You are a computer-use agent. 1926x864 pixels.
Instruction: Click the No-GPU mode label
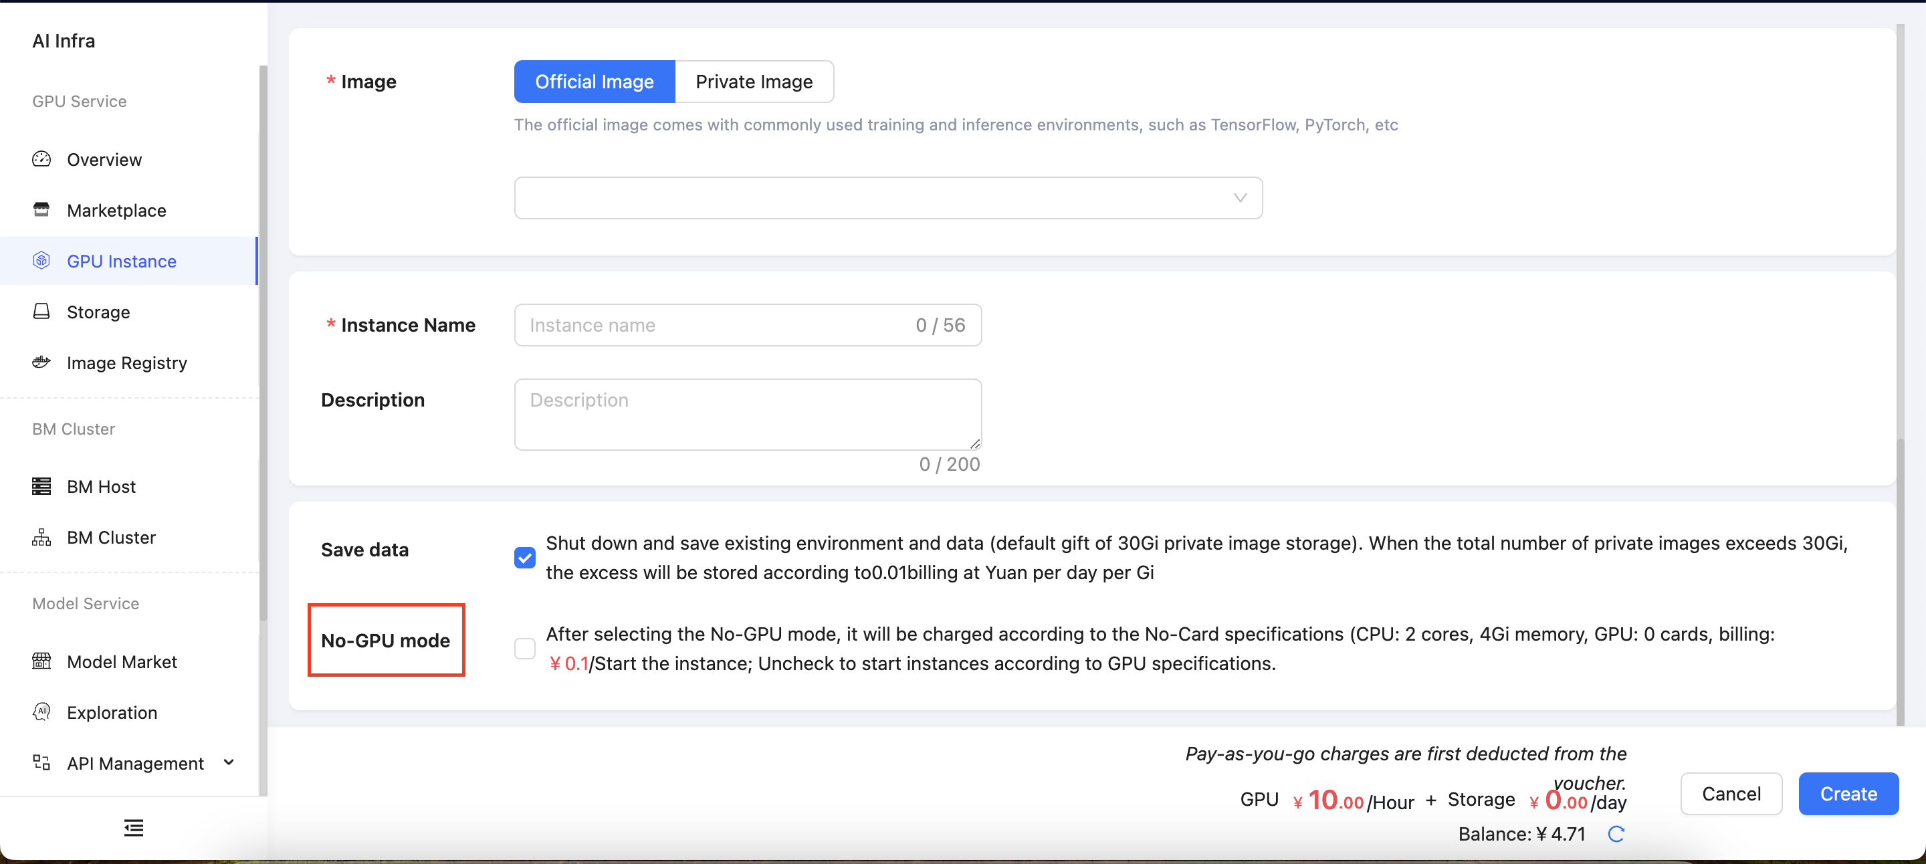(x=385, y=641)
